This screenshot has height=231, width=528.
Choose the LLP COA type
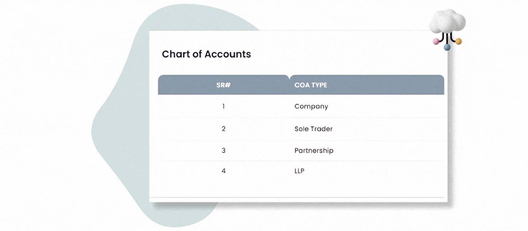click(x=299, y=171)
